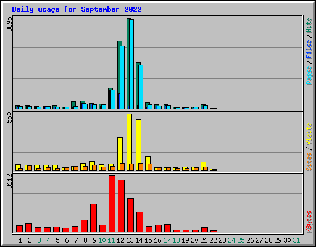Click the Hits legend label

pyautogui.click(x=309, y=25)
